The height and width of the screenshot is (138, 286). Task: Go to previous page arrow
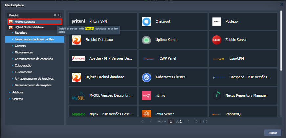[x=151, y=121]
